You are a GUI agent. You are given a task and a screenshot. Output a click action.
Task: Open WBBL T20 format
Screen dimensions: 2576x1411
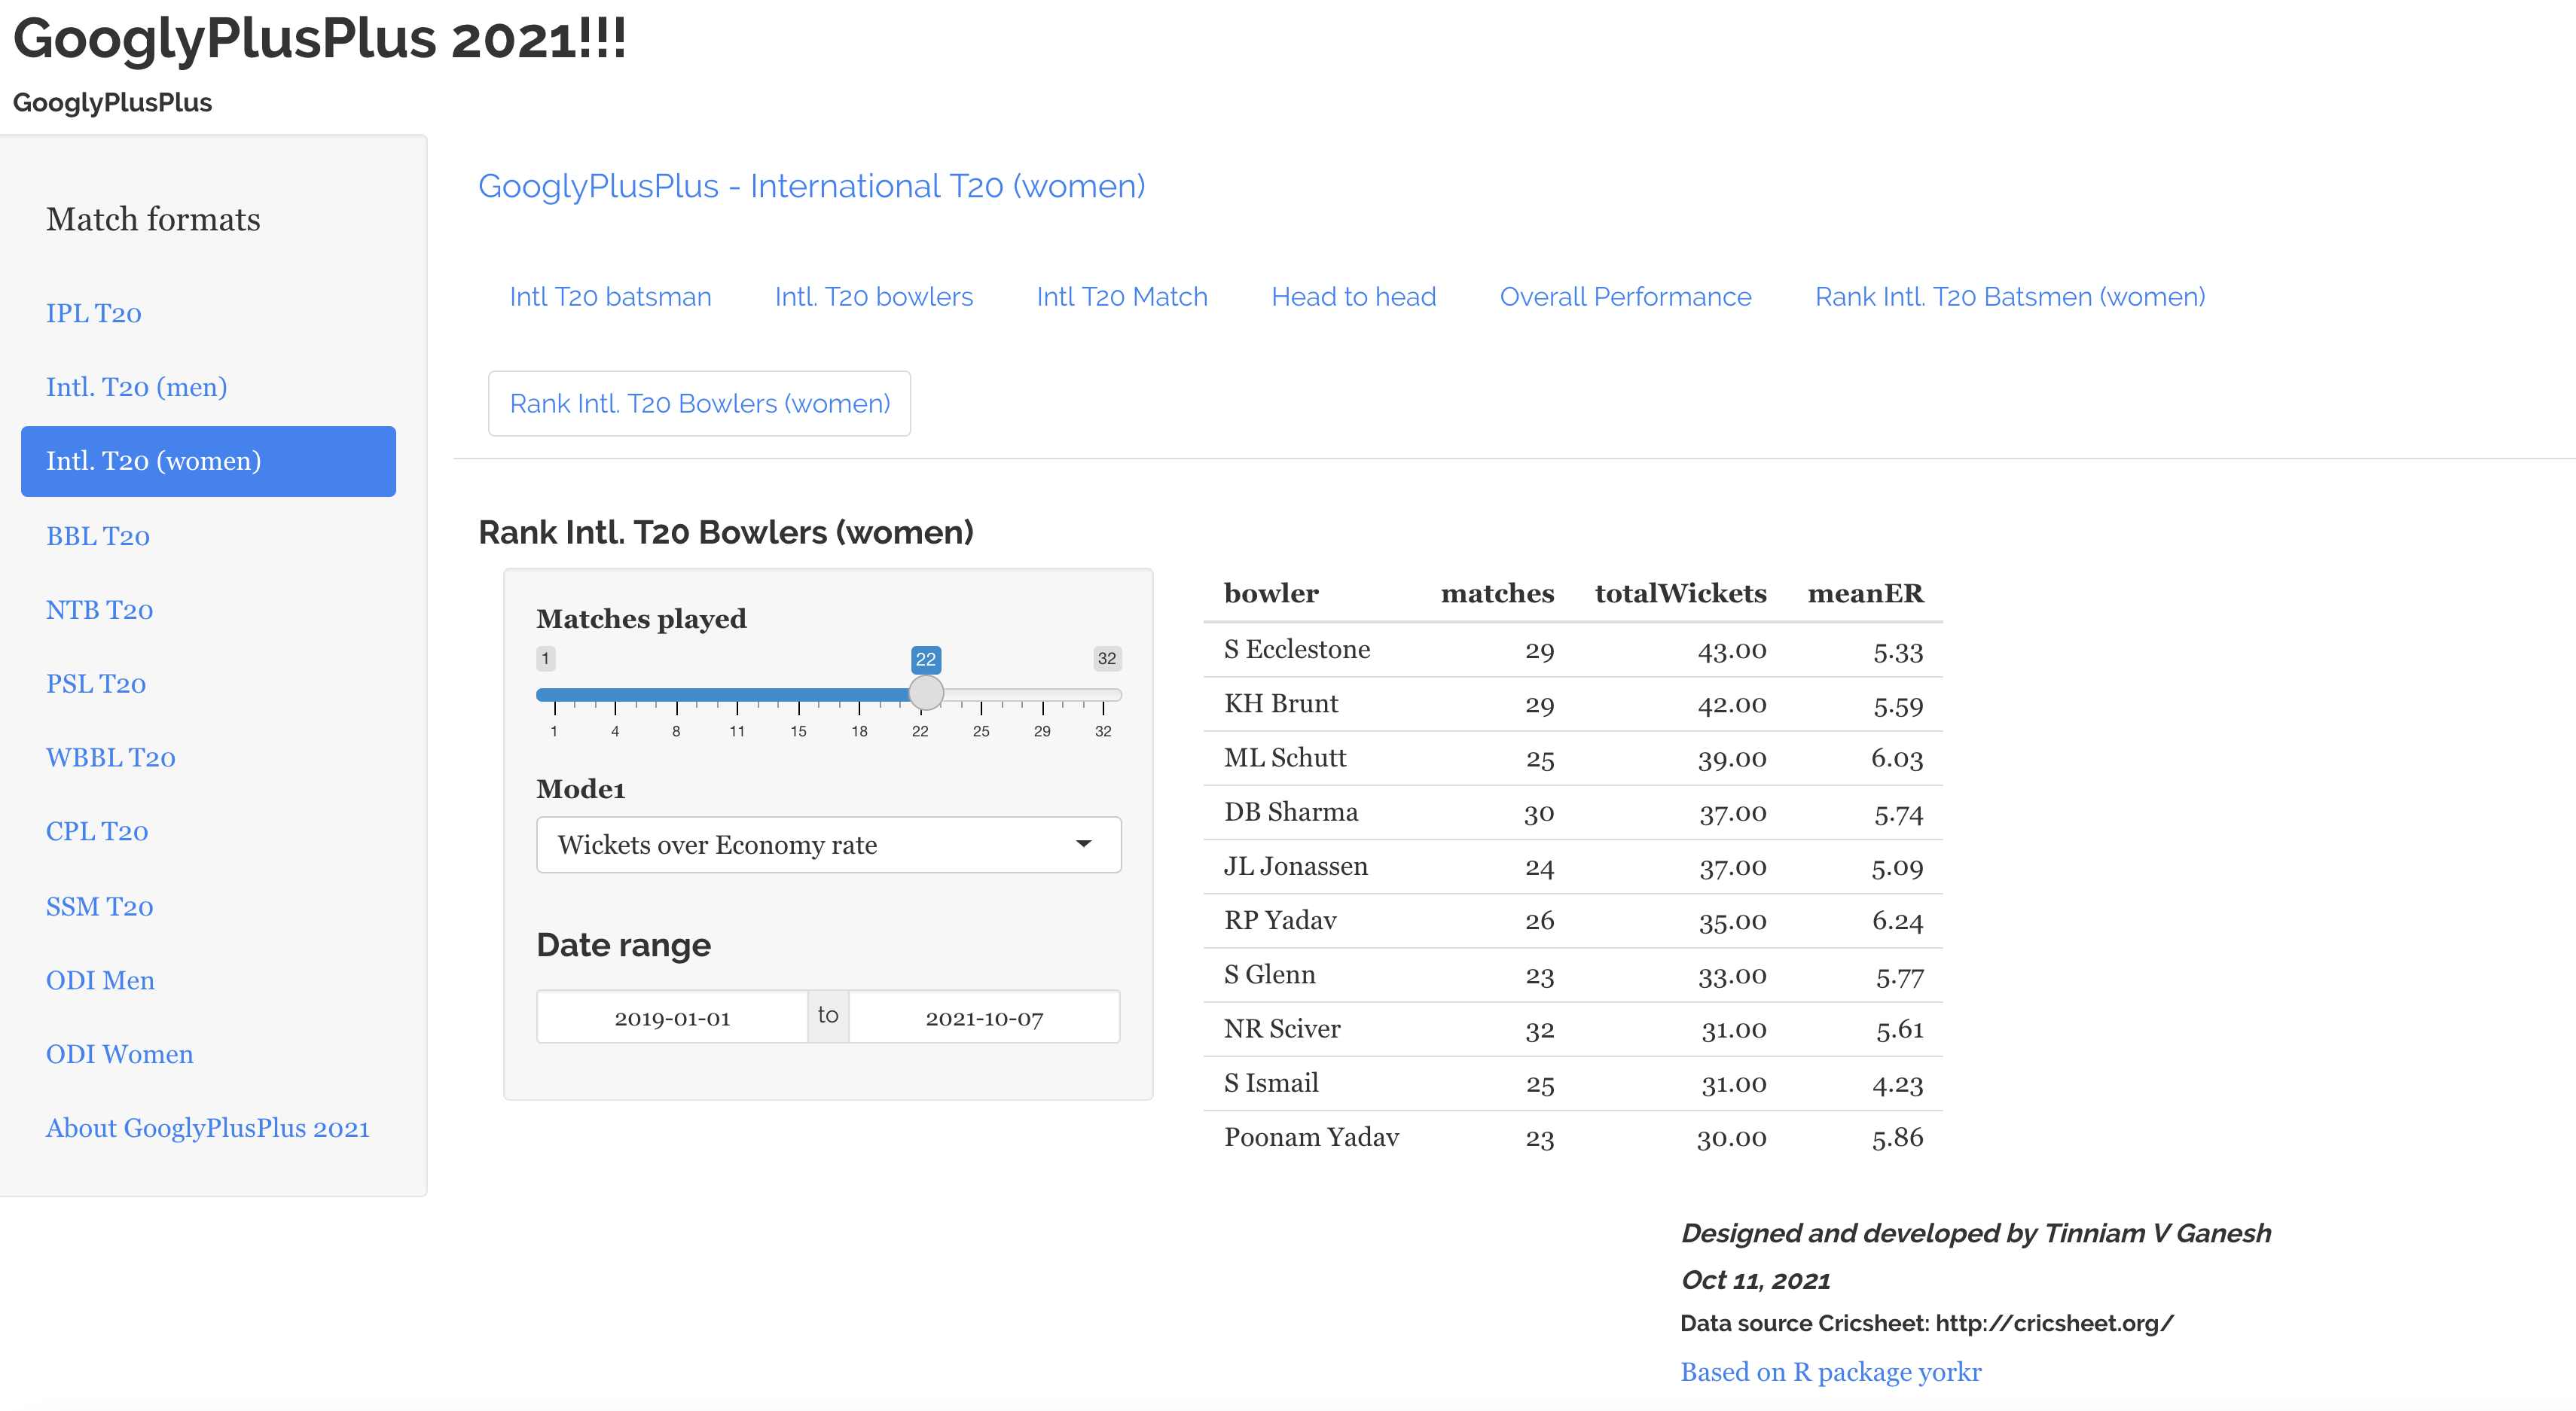[111, 758]
